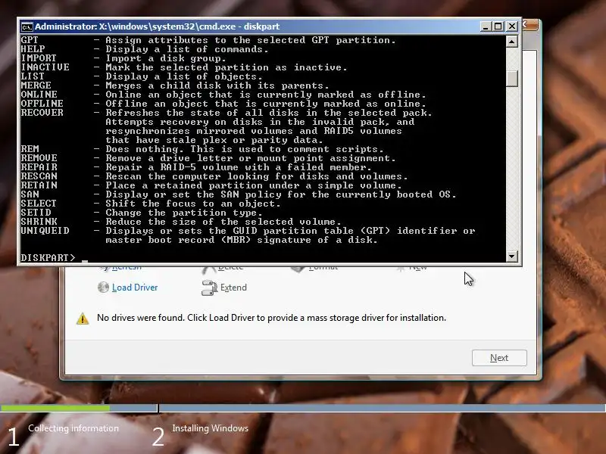Click the Next button
This screenshot has width=606, height=454.
499,358
